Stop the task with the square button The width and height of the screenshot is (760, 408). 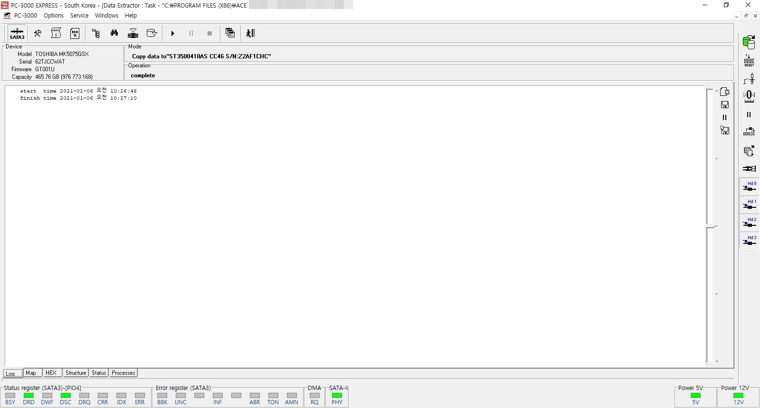209,33
